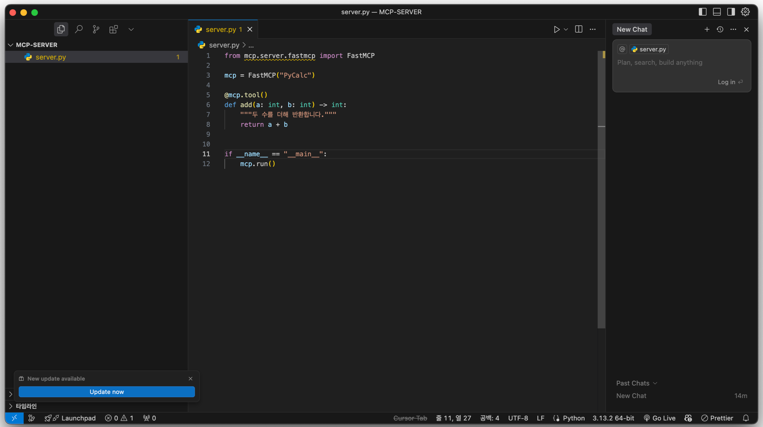Open the Search view icon
Viewport: 763px width, 427px height.
pyautogui.click(x=79, y=29)
